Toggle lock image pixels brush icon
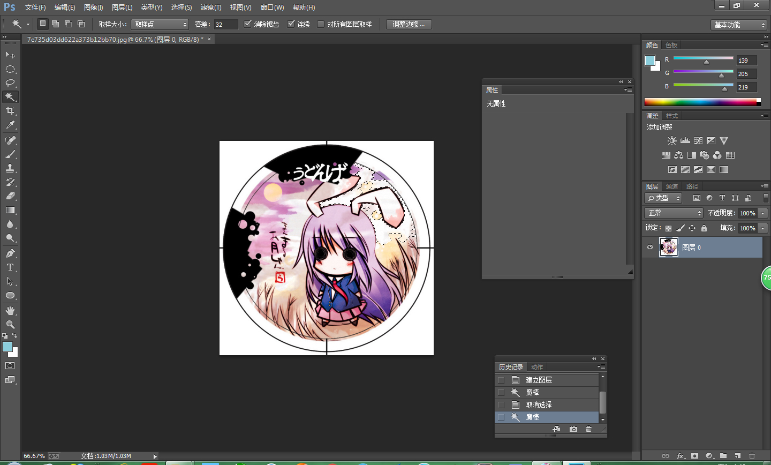 681,228
